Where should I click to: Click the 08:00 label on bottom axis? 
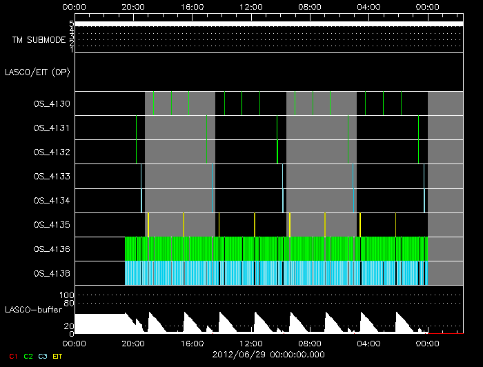point(310,344)
